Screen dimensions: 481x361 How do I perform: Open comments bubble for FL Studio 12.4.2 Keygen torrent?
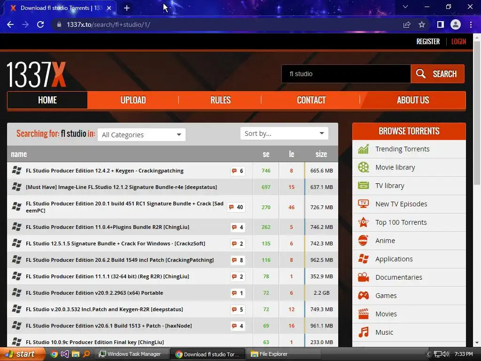237,171
